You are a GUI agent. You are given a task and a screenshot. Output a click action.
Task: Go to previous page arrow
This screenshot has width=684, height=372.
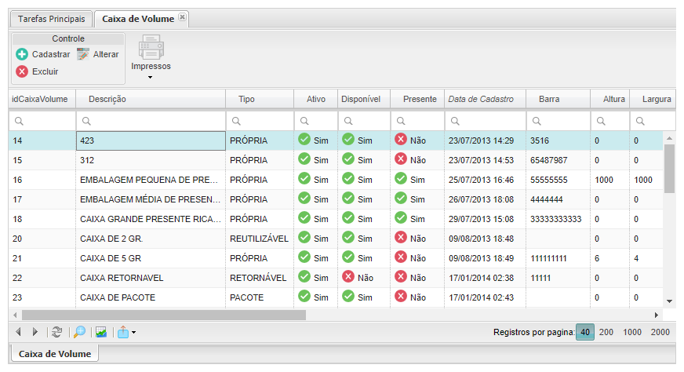[x=18, y=332]
